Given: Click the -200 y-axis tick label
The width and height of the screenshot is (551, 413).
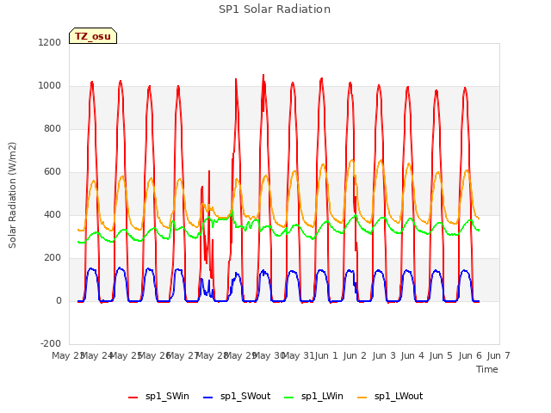Looking at the screenshot, I should 51,343.
